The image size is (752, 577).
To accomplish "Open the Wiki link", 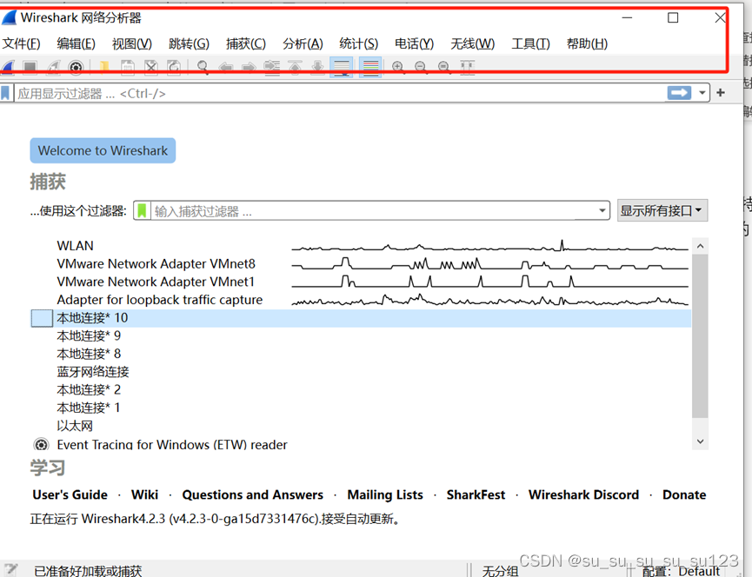I will (x=145, y=494).
